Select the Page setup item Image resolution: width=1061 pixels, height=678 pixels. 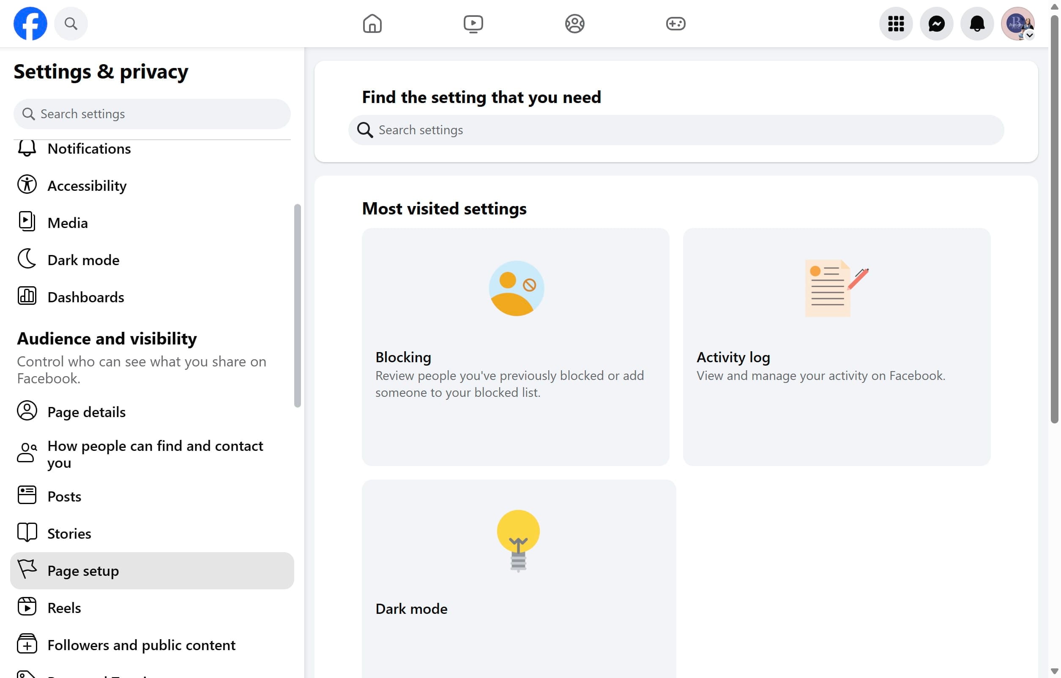click(152, 571)
